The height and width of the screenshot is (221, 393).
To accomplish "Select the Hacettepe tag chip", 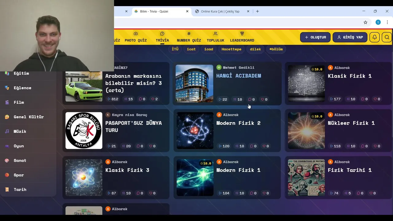I will (x=232, y=49).
